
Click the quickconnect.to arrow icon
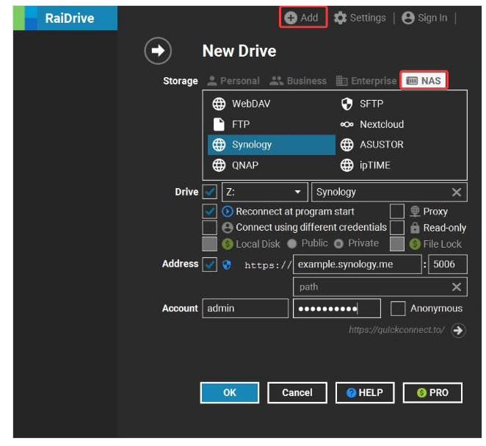pos(458,331)
